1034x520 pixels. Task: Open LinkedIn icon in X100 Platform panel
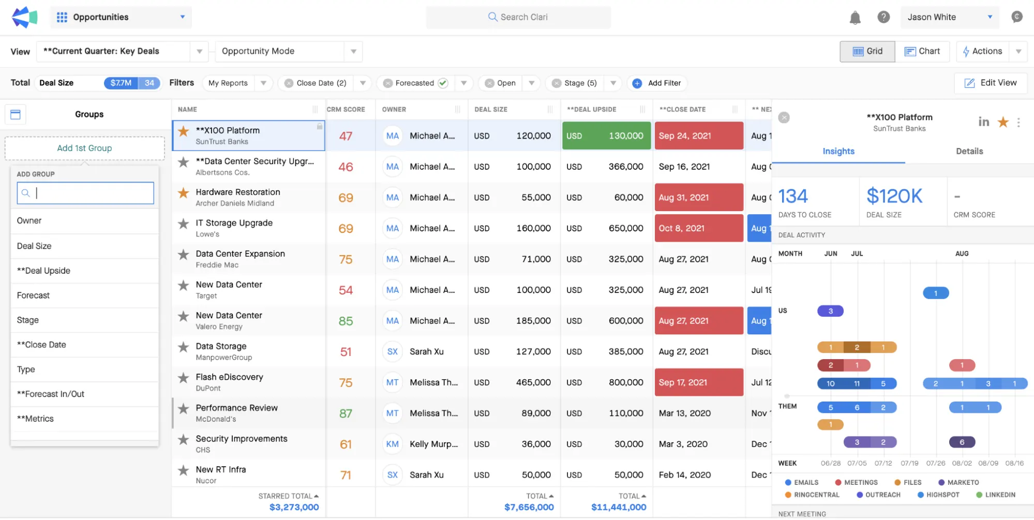coord(983,122)
